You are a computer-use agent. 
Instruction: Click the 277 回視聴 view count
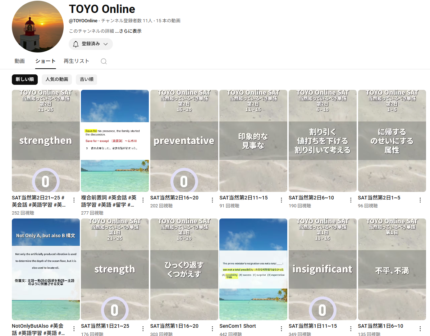[92, 213]
